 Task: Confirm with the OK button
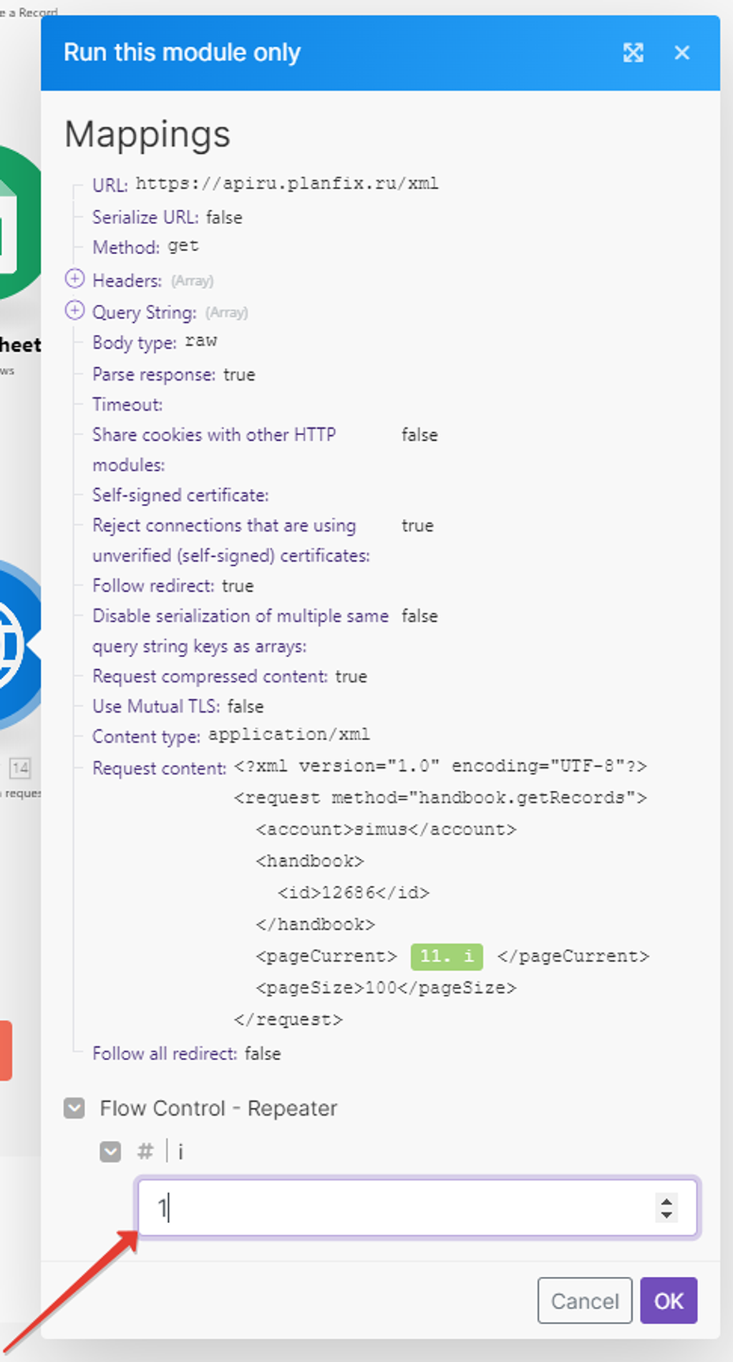point(669,1300)
